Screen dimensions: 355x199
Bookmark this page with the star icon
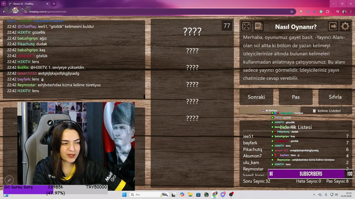pos(292,12)
